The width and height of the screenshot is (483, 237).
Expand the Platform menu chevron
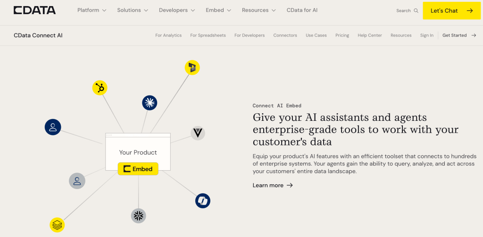point(104,10)
